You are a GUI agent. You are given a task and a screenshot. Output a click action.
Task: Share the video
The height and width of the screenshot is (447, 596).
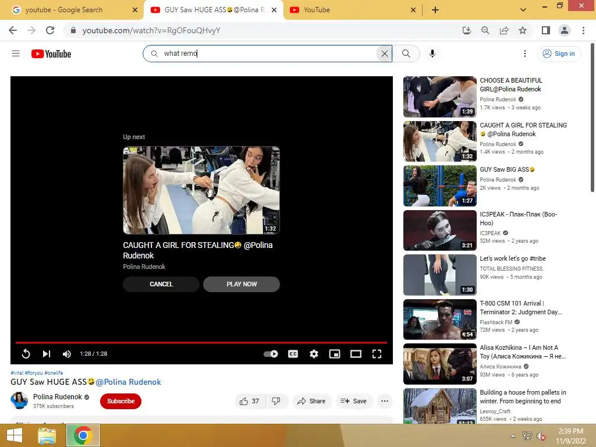pyautogui.click(x=311, y=401)
